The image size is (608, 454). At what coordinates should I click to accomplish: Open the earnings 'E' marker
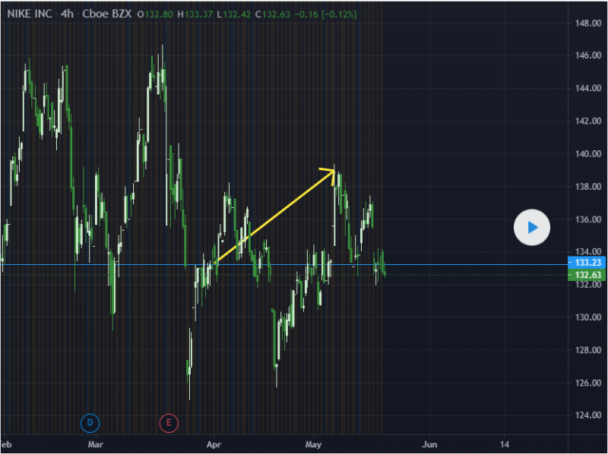(168, 421)
